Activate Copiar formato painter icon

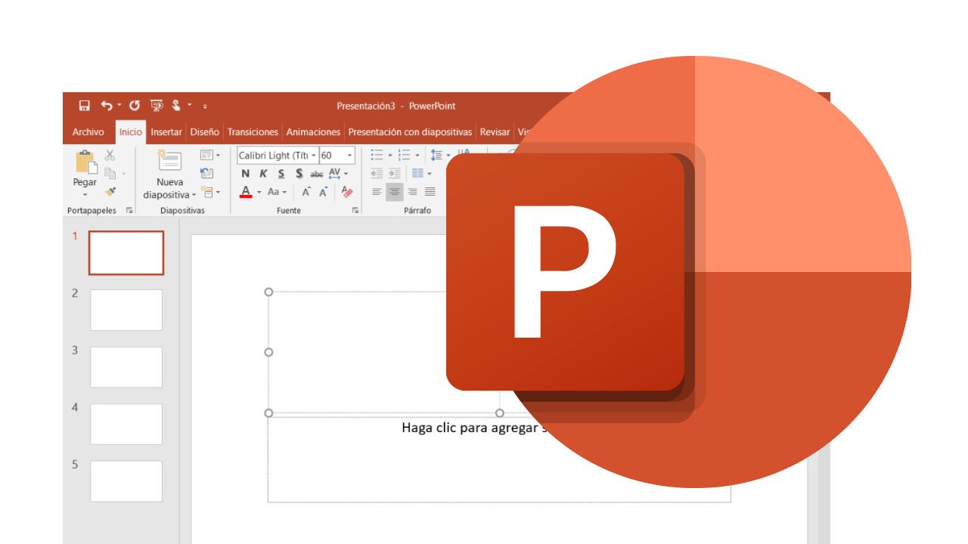pos(110,190)
